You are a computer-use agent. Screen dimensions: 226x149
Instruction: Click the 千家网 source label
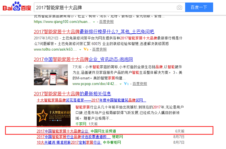(81, 124)
